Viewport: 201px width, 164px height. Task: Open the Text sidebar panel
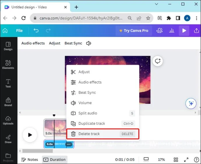click(x=8, y=83)
